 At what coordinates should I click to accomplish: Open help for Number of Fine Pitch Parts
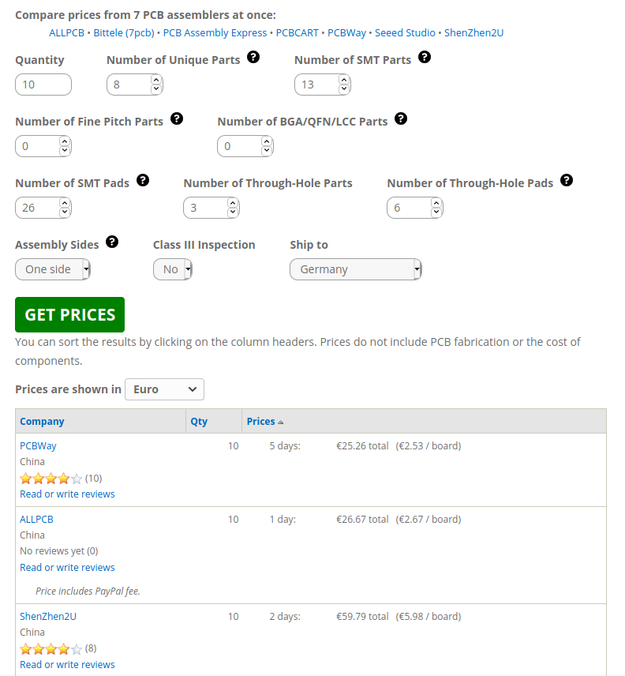[x=177, y=118]
